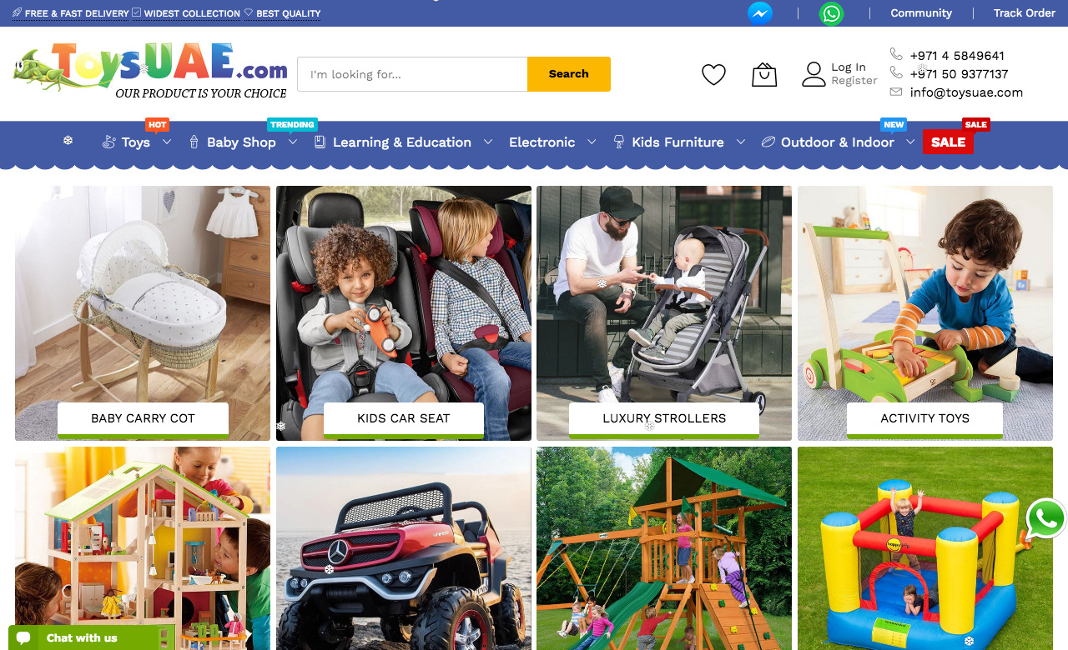Expand the Toys menu chevron
The image size is (1068, 650).
(x=167, y=142)
